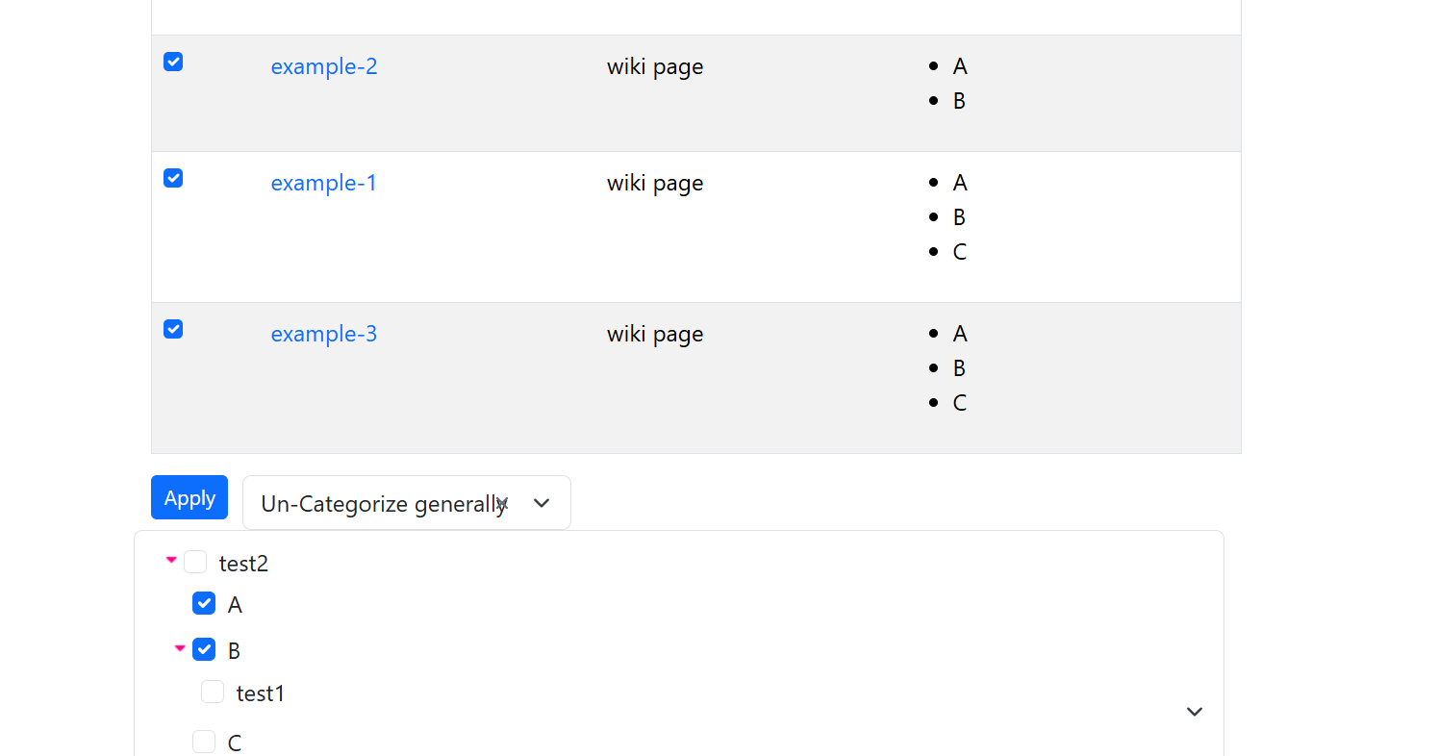Toggle the category tree panel chevron
Screen dimensions: 1438x756
[1194, 712]
